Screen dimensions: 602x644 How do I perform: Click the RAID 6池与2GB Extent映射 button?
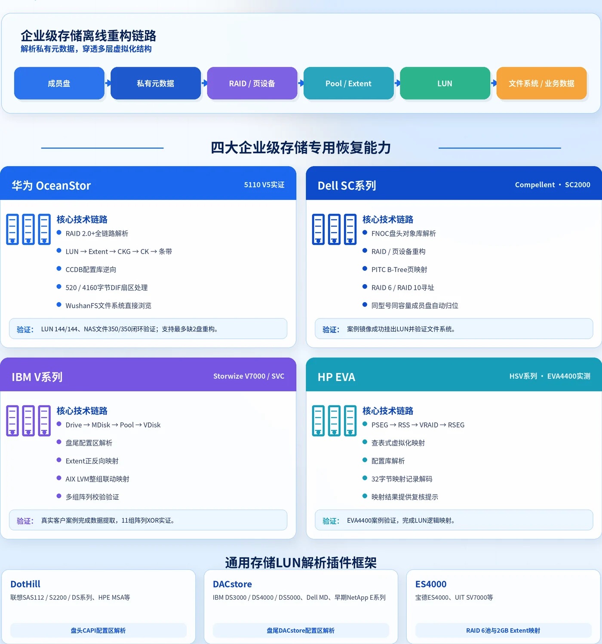click(x=503, y=631)
